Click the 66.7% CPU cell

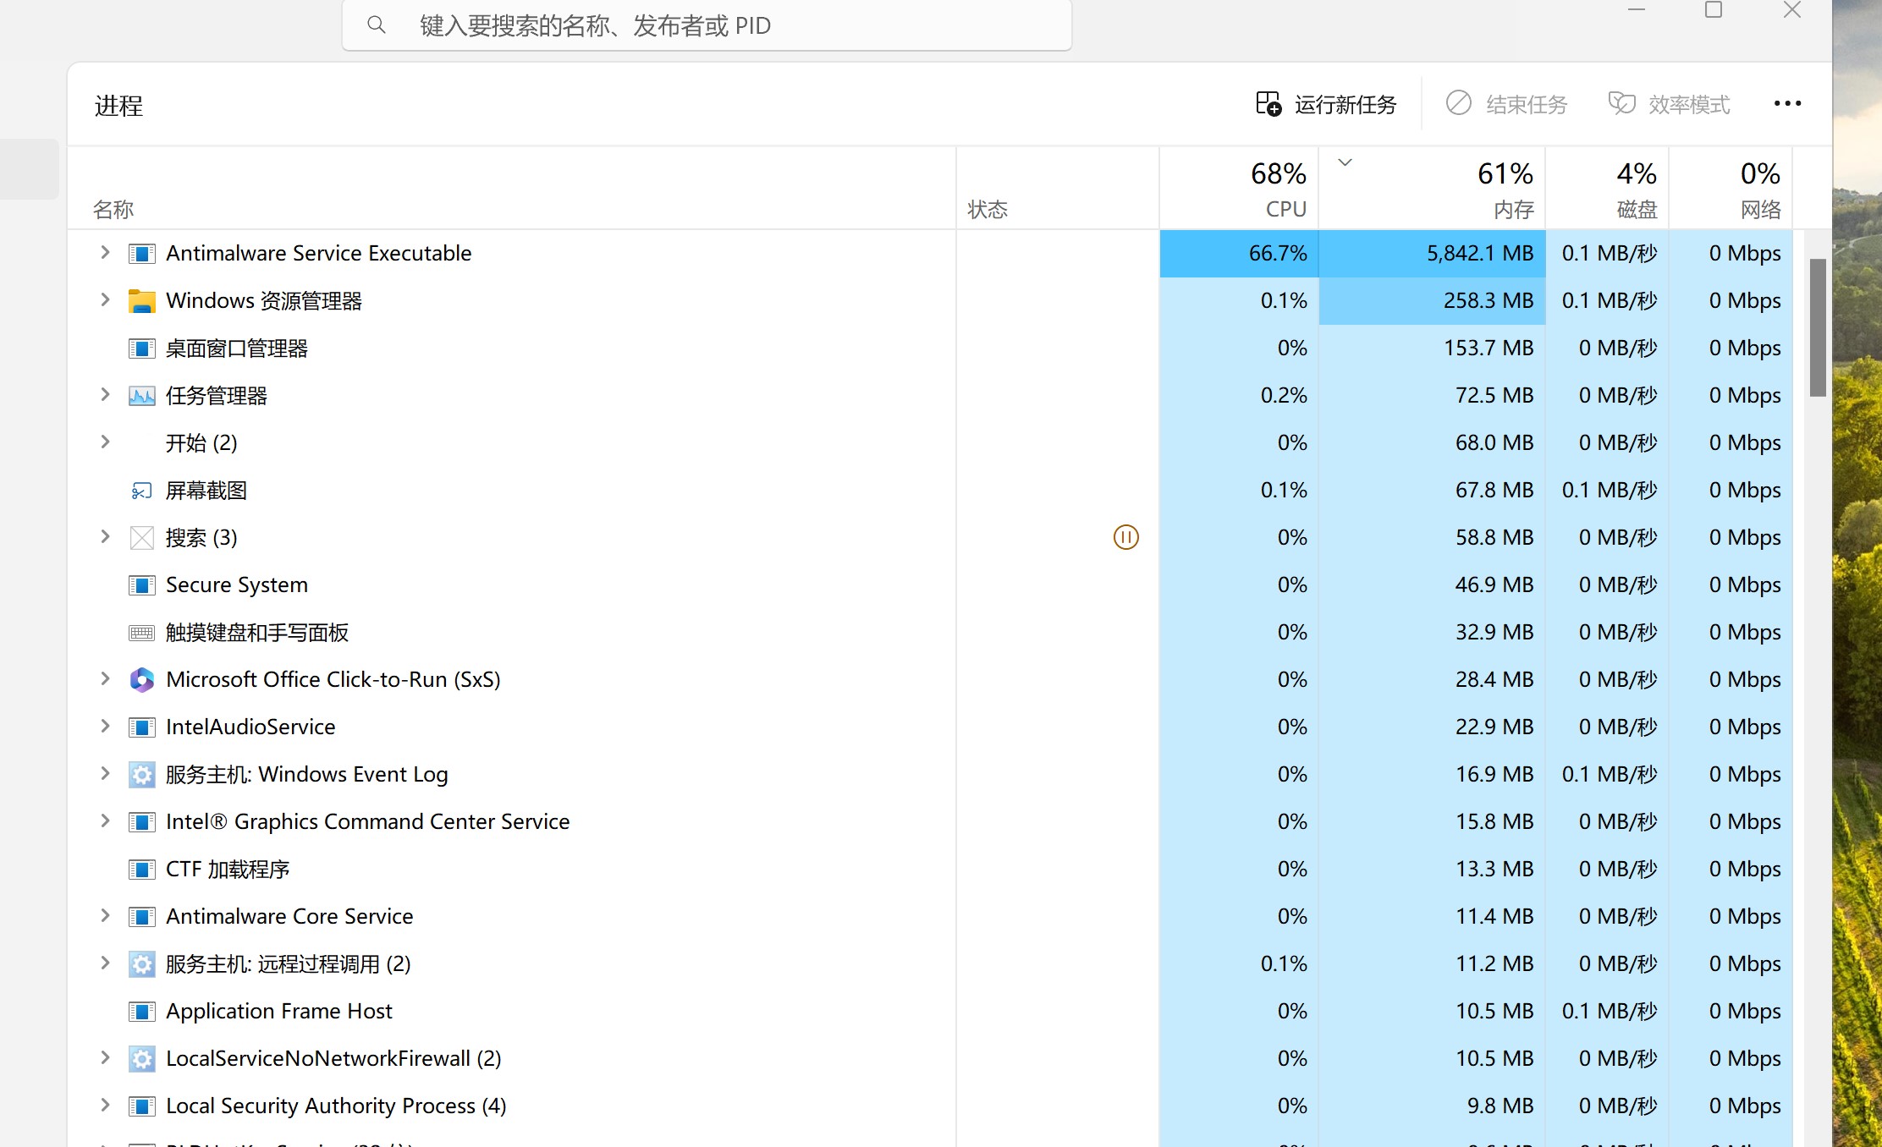1239,254
